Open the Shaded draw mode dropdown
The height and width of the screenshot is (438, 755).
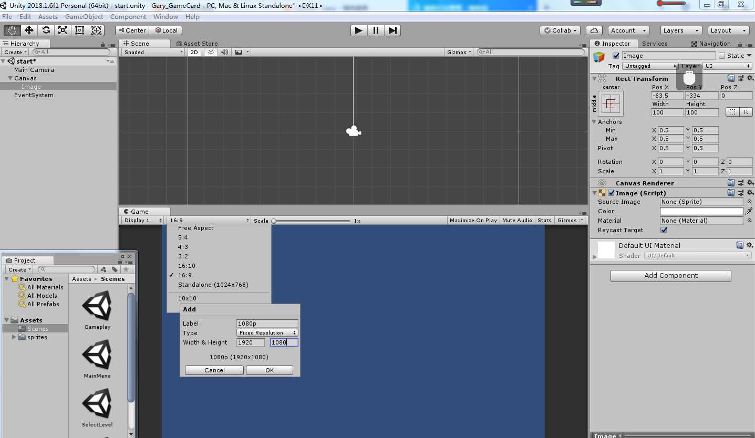point(153,52)
